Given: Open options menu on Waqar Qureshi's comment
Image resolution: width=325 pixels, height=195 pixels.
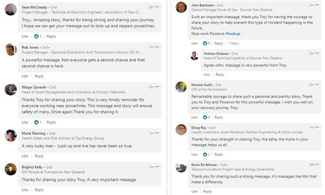Looking at the screenshot, I should (157, 87).
